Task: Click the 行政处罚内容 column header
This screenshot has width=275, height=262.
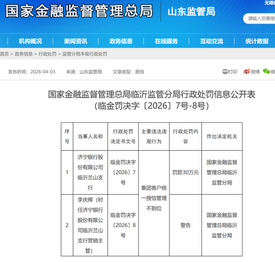Action: [186, 137]
